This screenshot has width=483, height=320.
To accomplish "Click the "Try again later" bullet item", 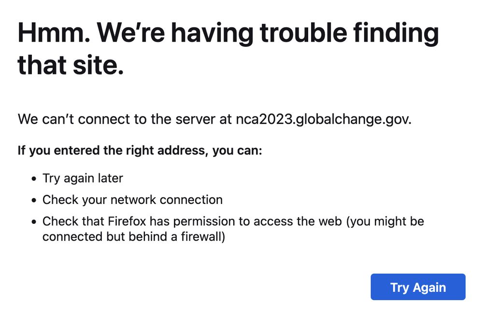I will click(x=83, y=178).
